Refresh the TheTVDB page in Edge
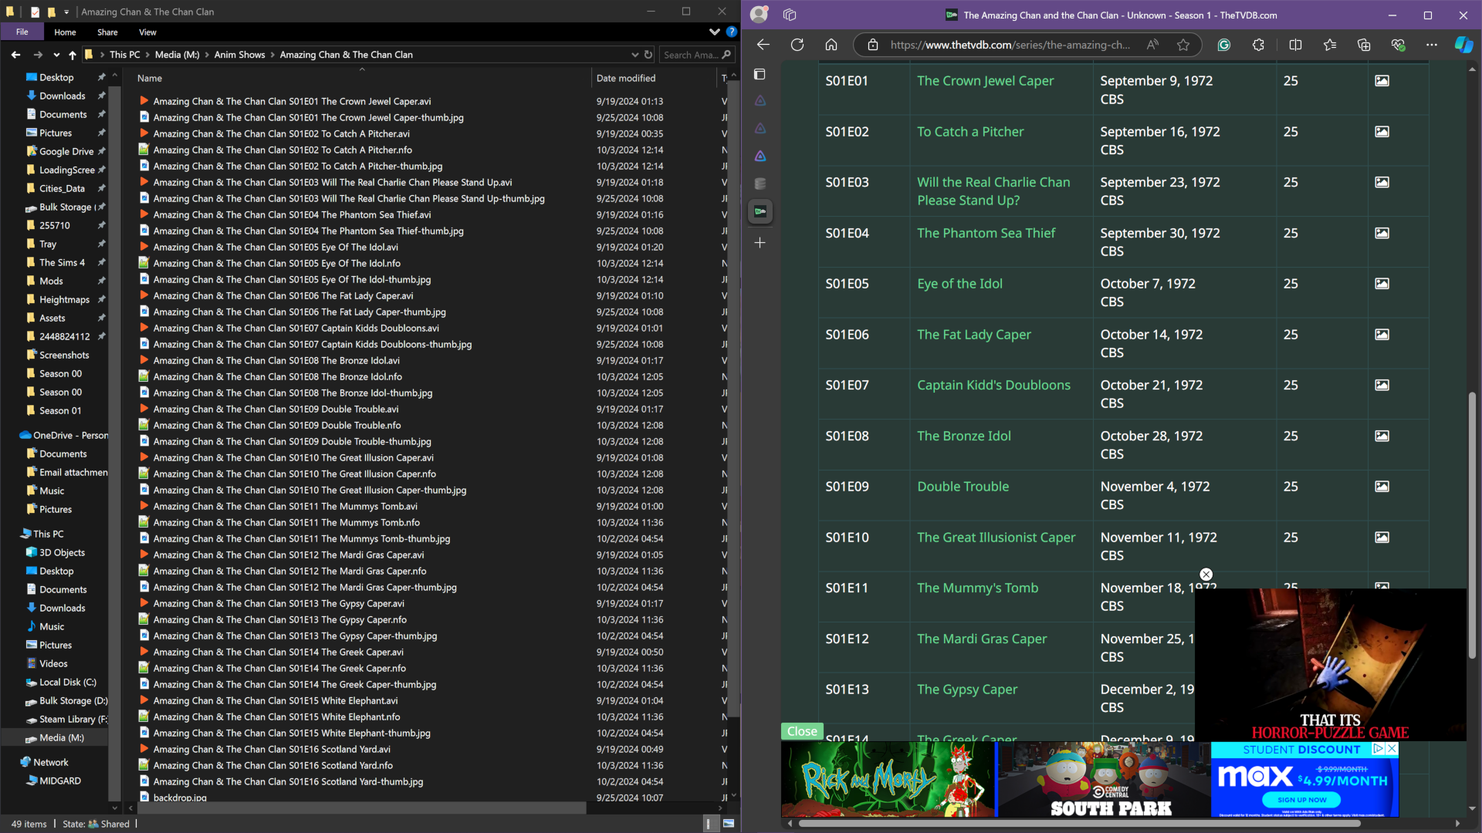Screen dimensions: 1482x833 pos(797,45)
